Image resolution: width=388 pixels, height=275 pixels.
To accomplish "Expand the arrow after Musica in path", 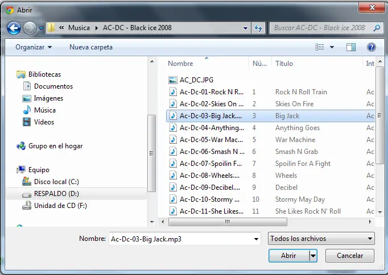I will click(x=97, y=28).
